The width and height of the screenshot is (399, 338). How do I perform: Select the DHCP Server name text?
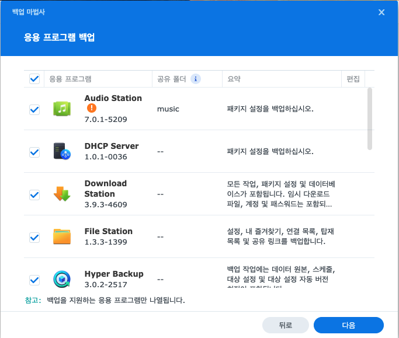tap(112, 146)
